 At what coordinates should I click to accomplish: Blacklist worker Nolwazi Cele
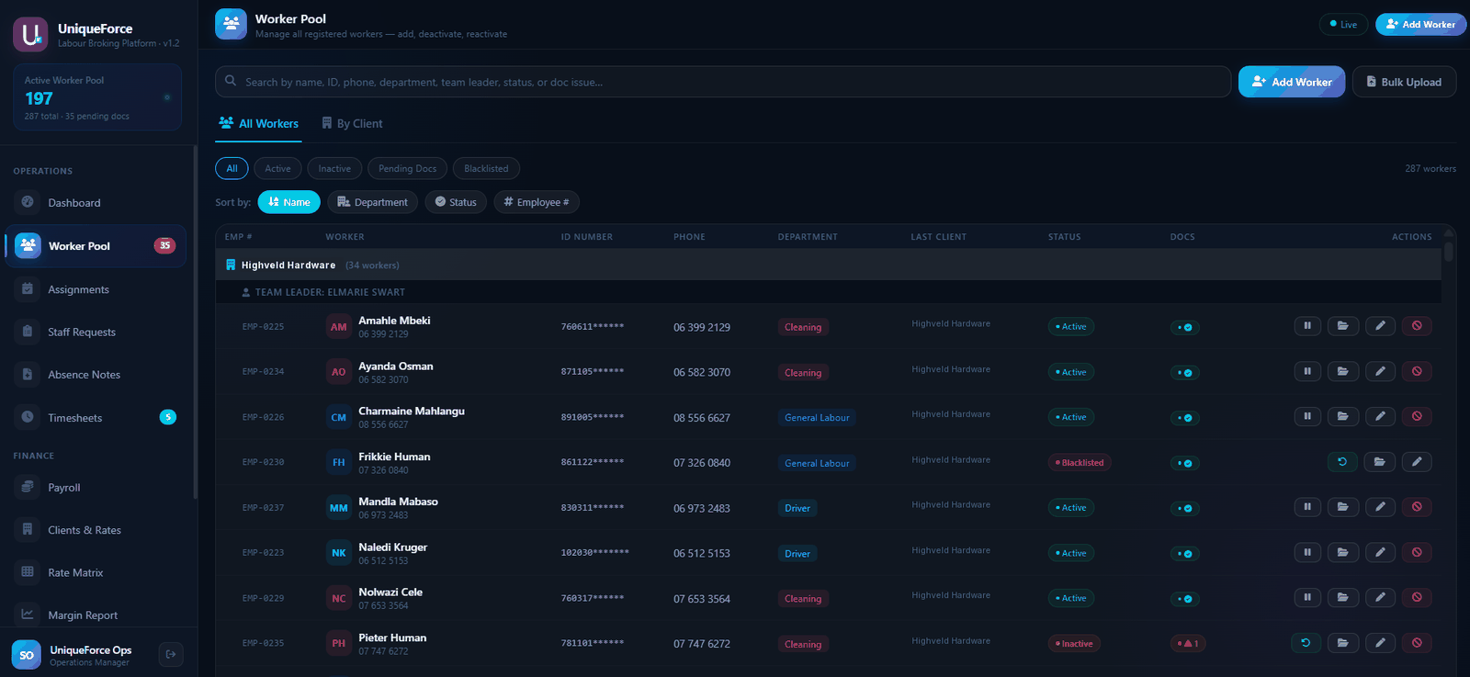click(1417, 597)
